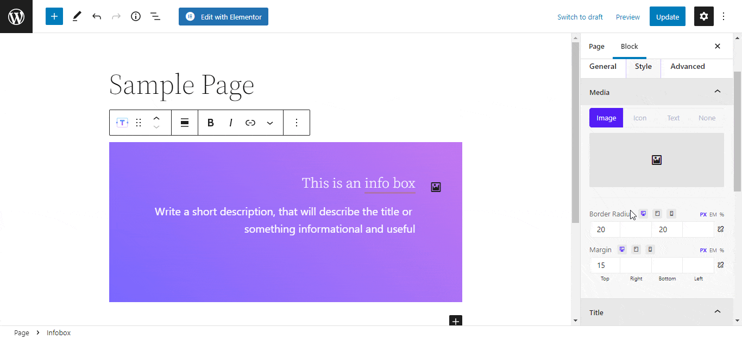This screenshot has width=742, height=339.
Task: Undo the last change
Action: tap(97, 16)
